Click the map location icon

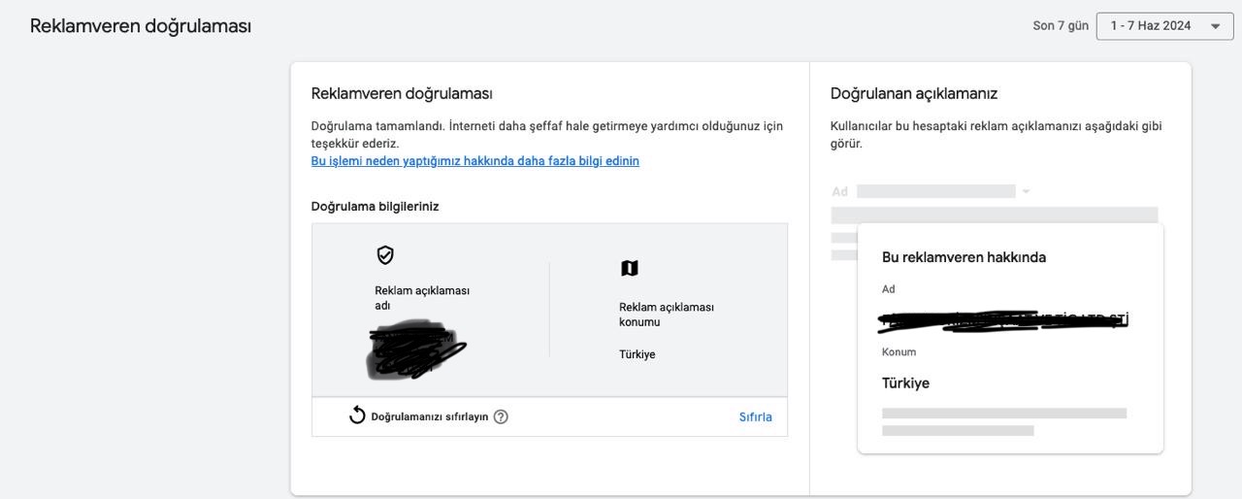(x=629, y=268)
